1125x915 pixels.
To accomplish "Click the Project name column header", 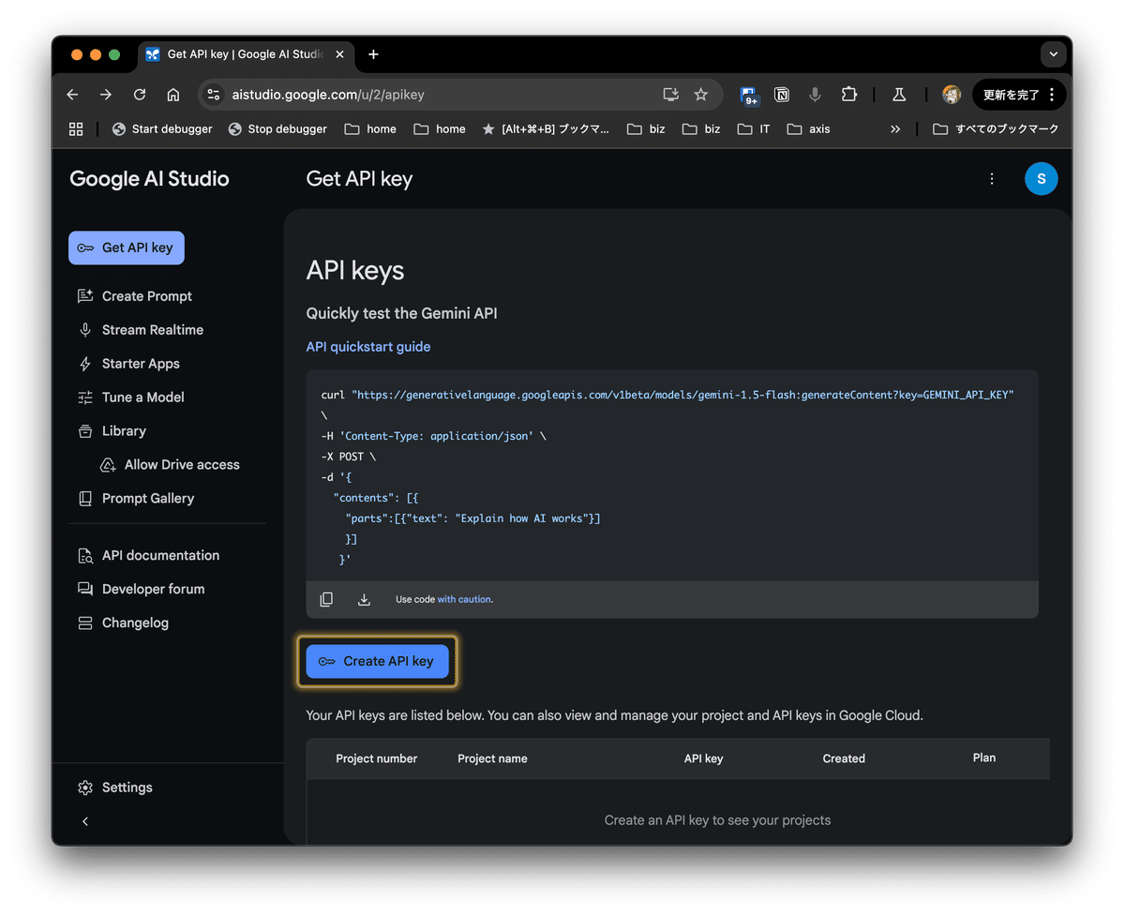I will click(492, 758).
